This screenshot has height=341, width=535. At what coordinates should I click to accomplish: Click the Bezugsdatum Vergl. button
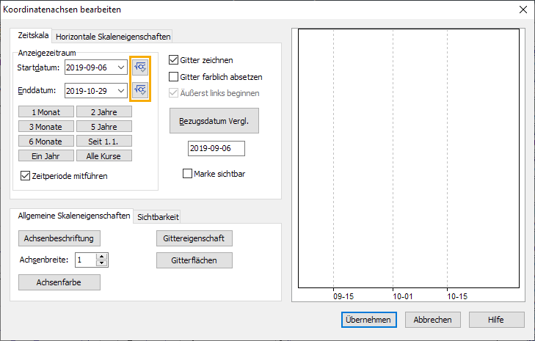click(214, 121)
